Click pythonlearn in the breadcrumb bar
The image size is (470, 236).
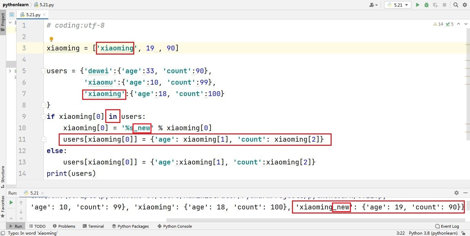(16, 5)
